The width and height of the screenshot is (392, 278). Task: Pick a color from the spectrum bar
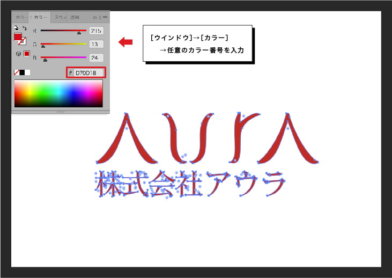pyautogui.click(x=58, y=94)
